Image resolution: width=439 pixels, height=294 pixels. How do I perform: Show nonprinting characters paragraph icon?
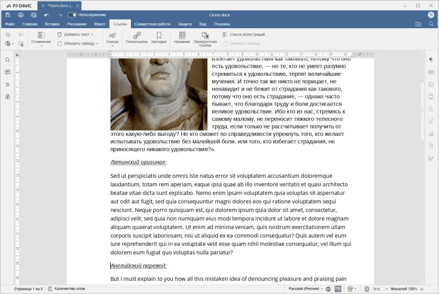pyautogui.click(x=431, y=59)
